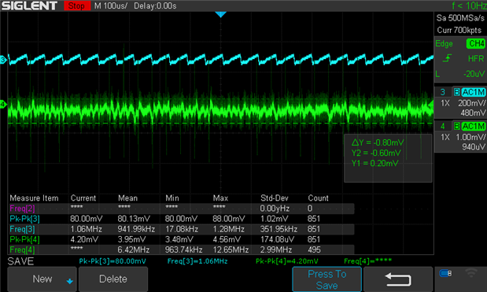
Task: Click the trigger level L label
Action: (x=437, y=74)
